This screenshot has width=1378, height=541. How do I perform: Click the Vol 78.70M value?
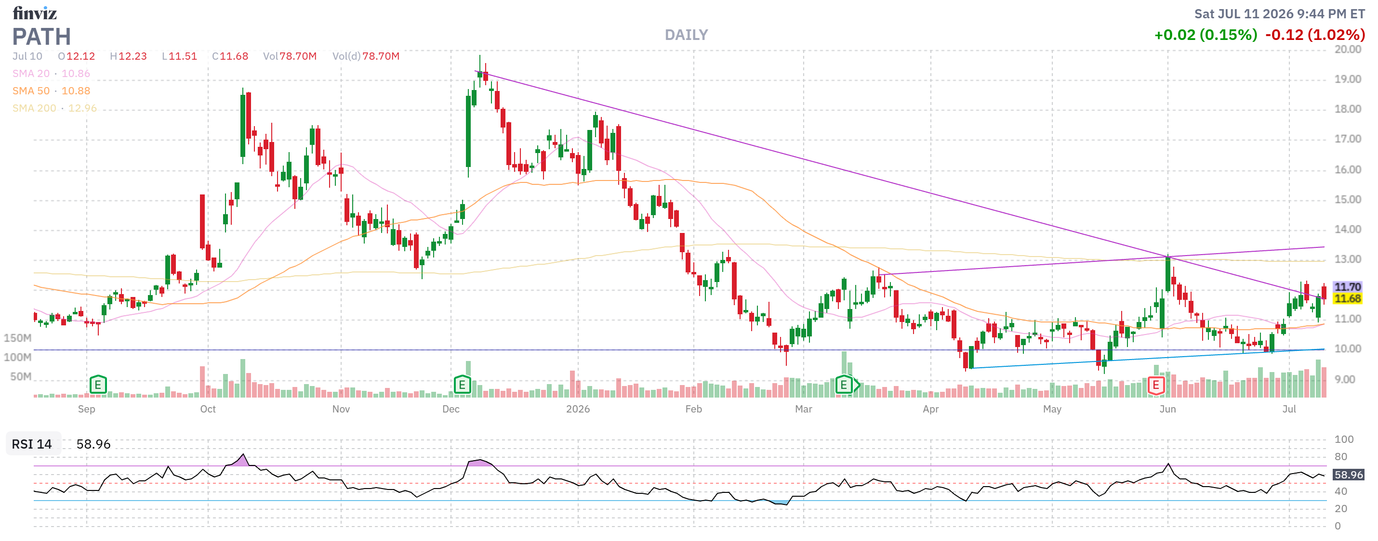click(298, 56)
